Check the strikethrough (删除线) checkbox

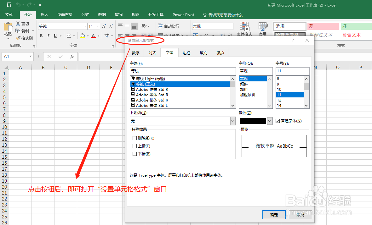(x=134, y=138)
